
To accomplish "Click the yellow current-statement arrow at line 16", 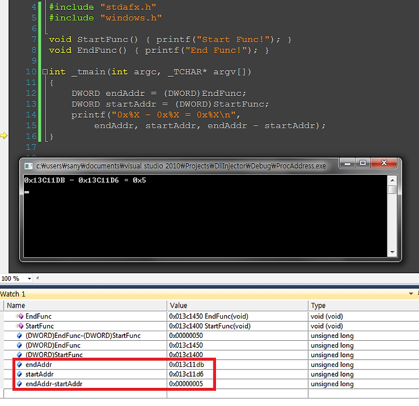I will click(3, 136).
